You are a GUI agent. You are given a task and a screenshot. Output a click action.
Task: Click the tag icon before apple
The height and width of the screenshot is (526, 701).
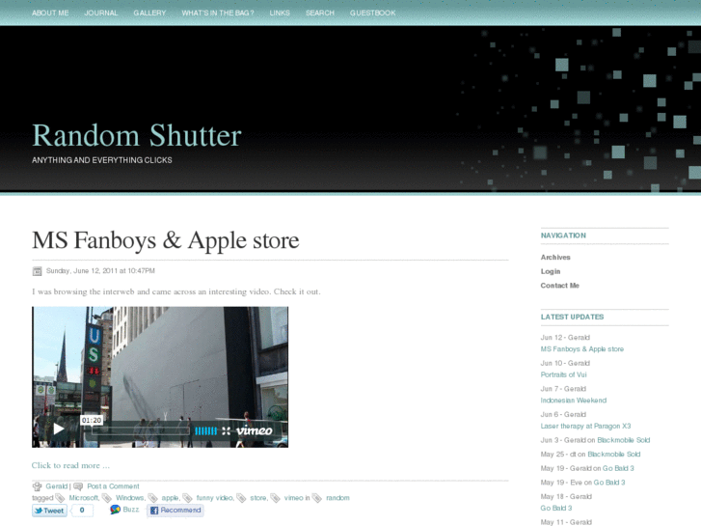pos(153,498)
